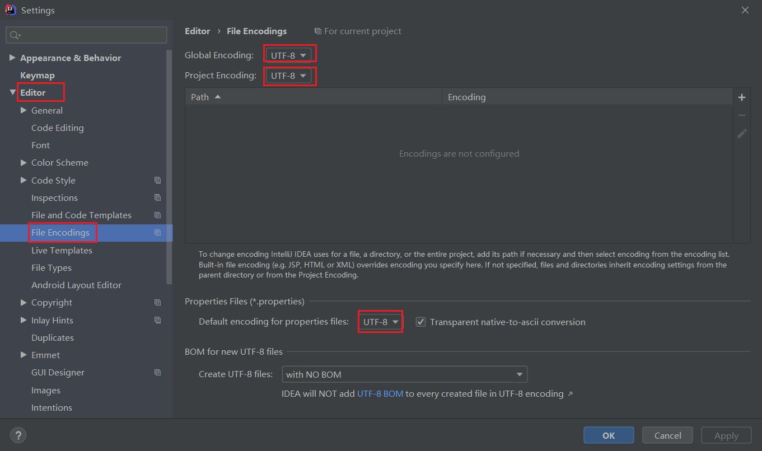762x451 pixels.
Task: Click project icon beside File and Code Templates
Action: pyautogui.click(x=158, y=215)
